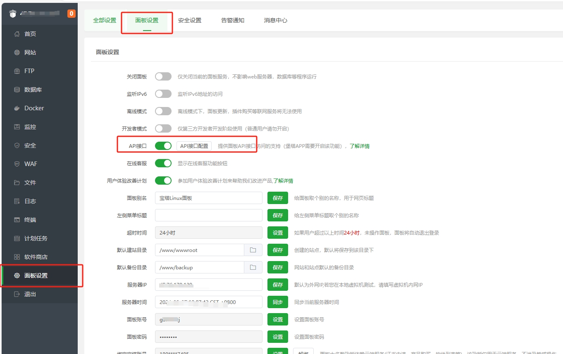Click 了解详情 link for 用户体验改善计划
Screen dimensions: 563x354
[x=283, y=181]
